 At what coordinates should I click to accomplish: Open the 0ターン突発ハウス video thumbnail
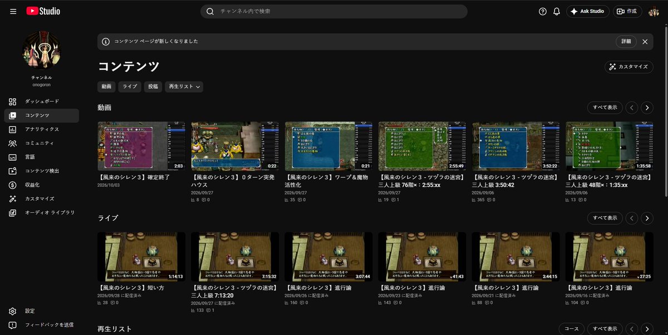pos(235,146)
